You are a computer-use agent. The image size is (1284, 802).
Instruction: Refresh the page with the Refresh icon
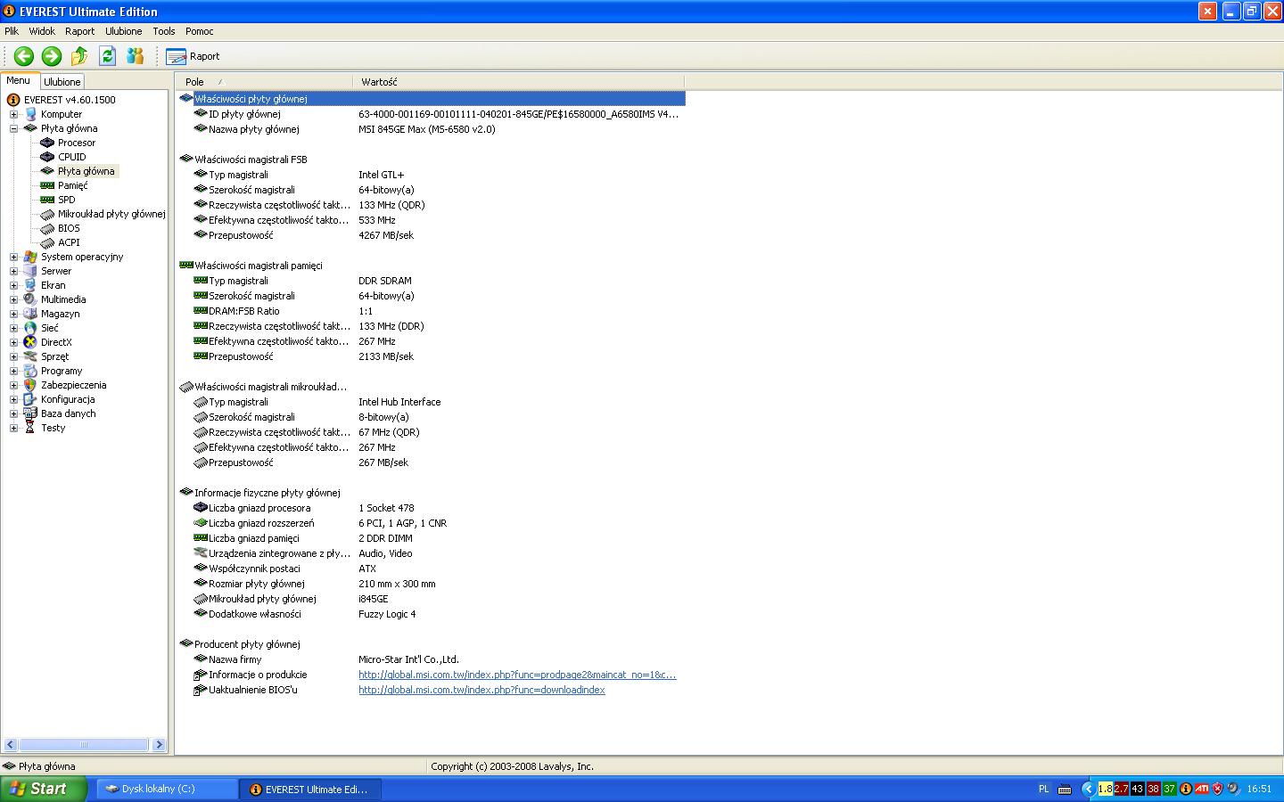(x=107, y=56)
